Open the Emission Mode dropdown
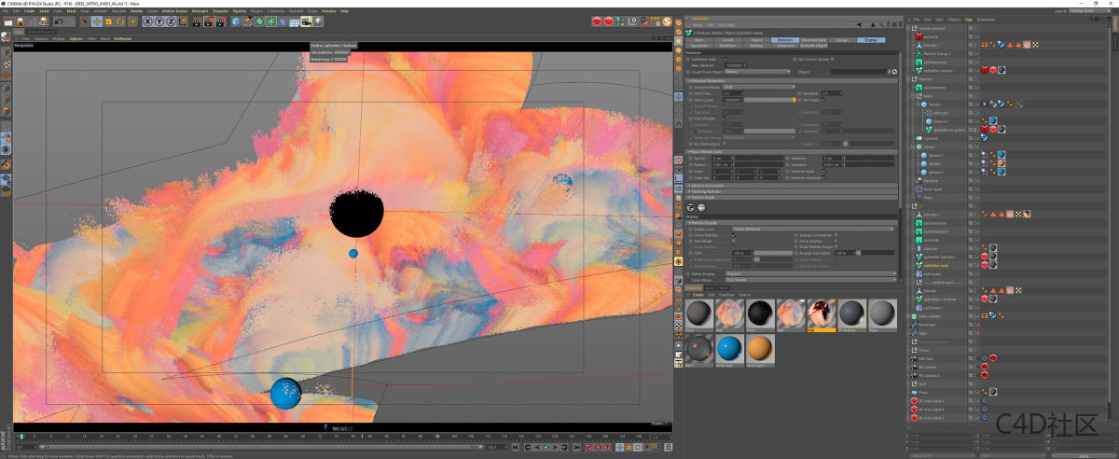1119x459 pixels. (x=757, y=87)
